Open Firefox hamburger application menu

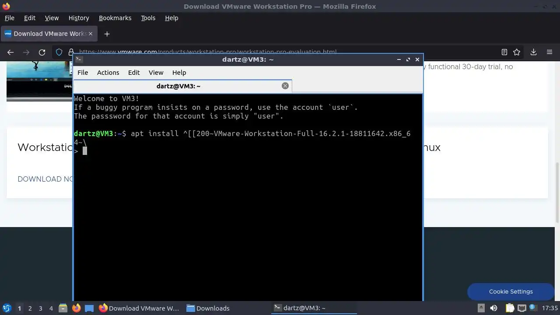(549, 52)
